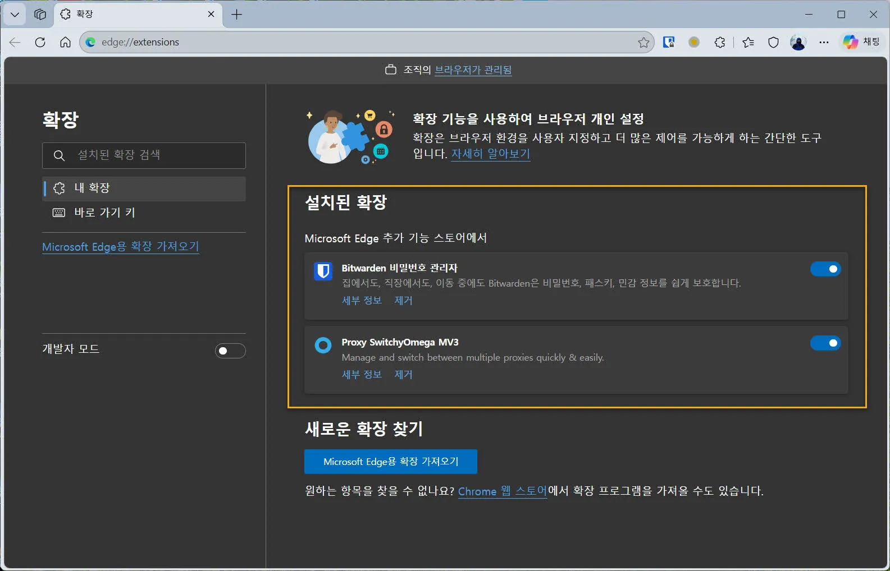
Task: Click the 설치된 확장 검색 search field
Action: coord(144,155)
